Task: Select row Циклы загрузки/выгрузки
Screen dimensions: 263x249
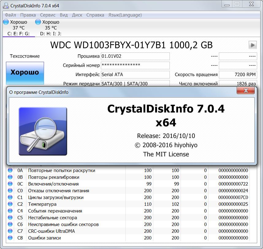Action: [x=128, y=197]
